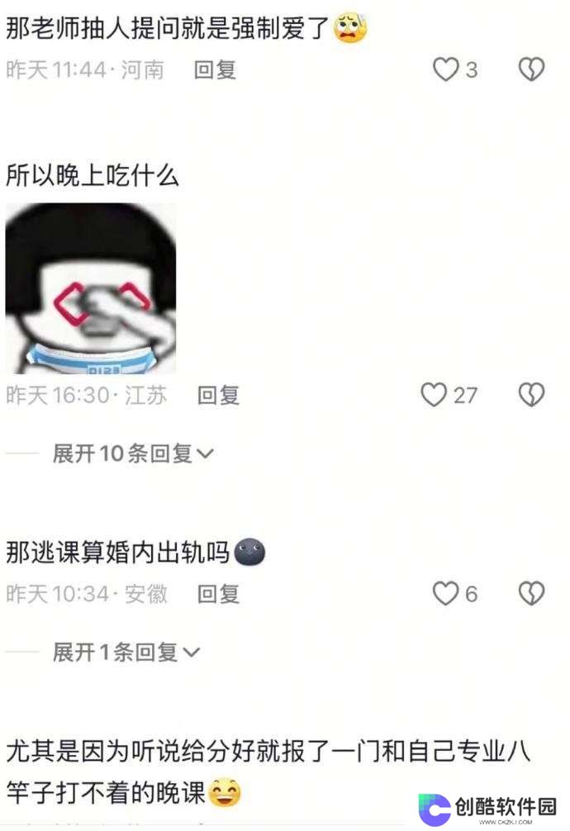Image resolution: width=570 pixels, height=831 pixels.
Task: Reply to the 江苏 comment via 回复
Action: click(x=218, y=396)
